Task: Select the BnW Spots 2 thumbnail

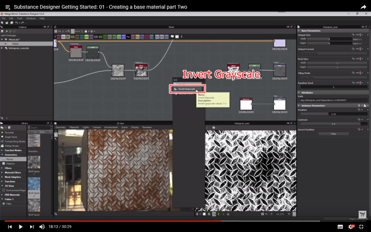Action: [34, 184]
